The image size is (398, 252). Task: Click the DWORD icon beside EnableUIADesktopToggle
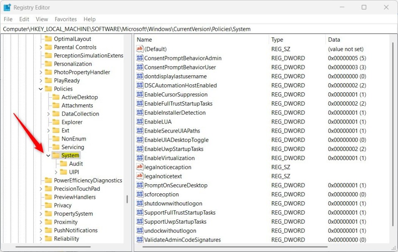140,140
